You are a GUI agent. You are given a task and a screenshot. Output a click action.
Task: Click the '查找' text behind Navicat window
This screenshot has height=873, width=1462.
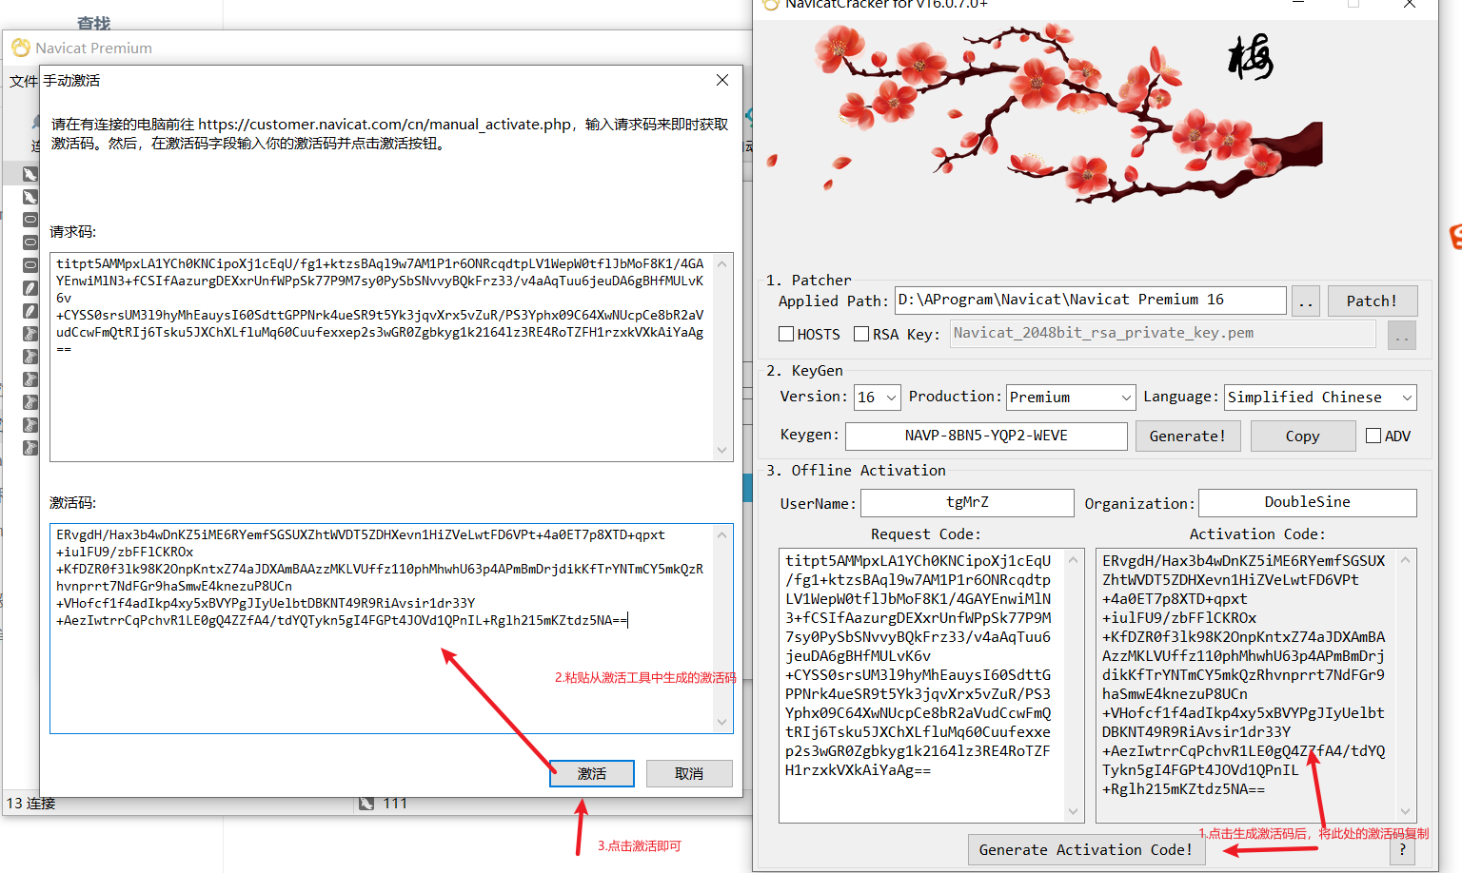point(94,23)
